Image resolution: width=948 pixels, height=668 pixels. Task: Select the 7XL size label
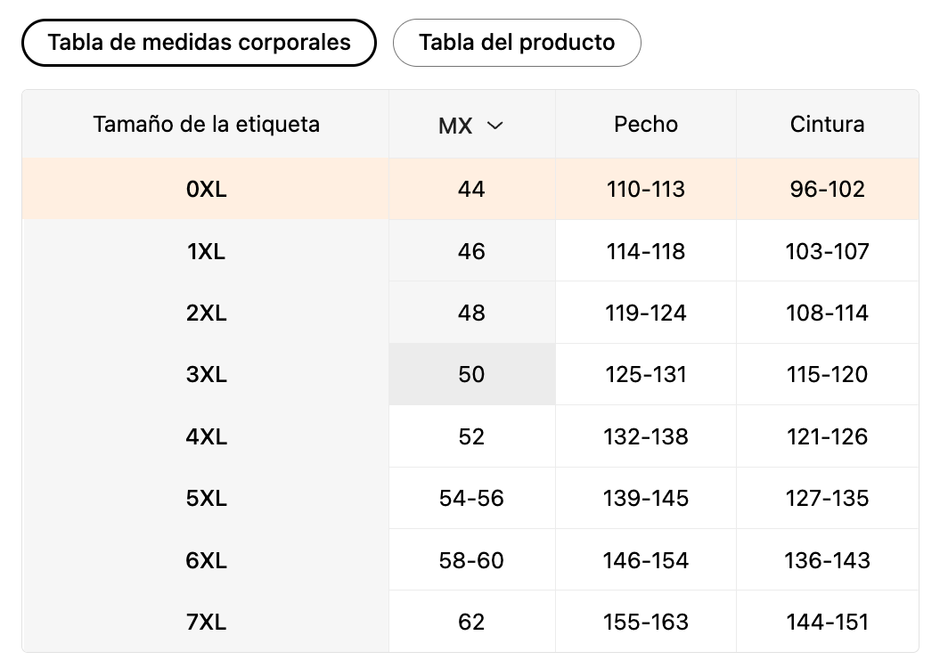pos(206,623)
